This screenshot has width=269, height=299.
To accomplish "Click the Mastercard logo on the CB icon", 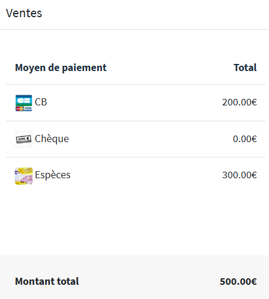I will [20, 108].
